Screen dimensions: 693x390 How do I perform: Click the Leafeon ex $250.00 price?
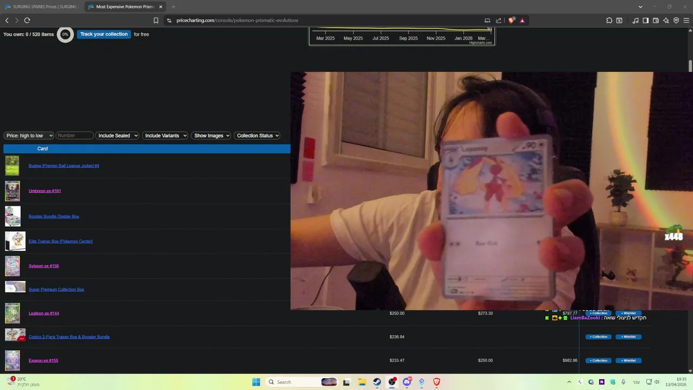[x=397, y=313]
